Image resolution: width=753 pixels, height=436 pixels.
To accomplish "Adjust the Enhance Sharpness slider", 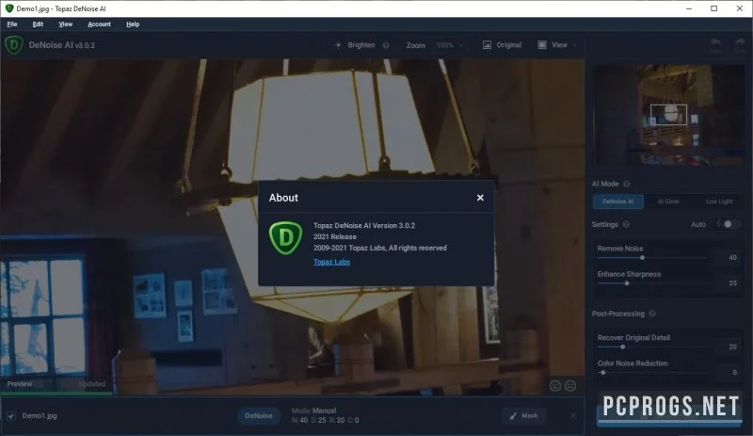I will coord(651,283).
